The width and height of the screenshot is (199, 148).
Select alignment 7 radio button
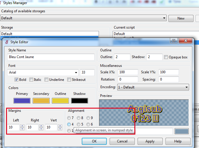tap(69, 118)
